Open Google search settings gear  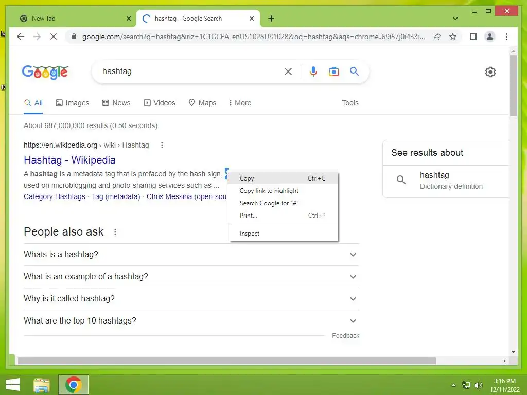(490, 72)
